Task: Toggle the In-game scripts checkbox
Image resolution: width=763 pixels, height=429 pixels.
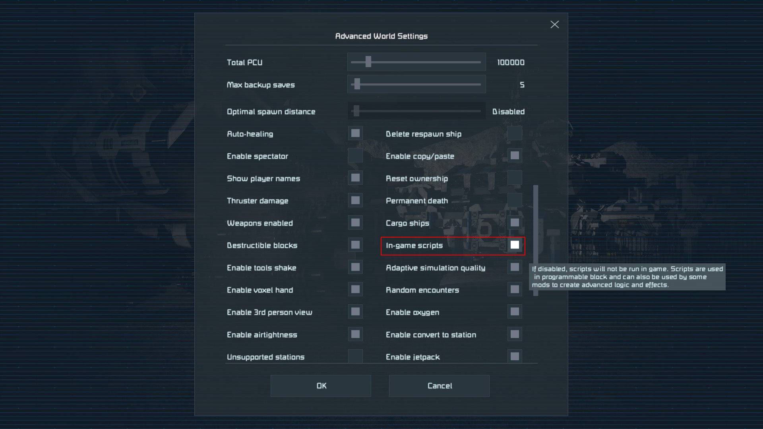Action: tap(515, 245)
